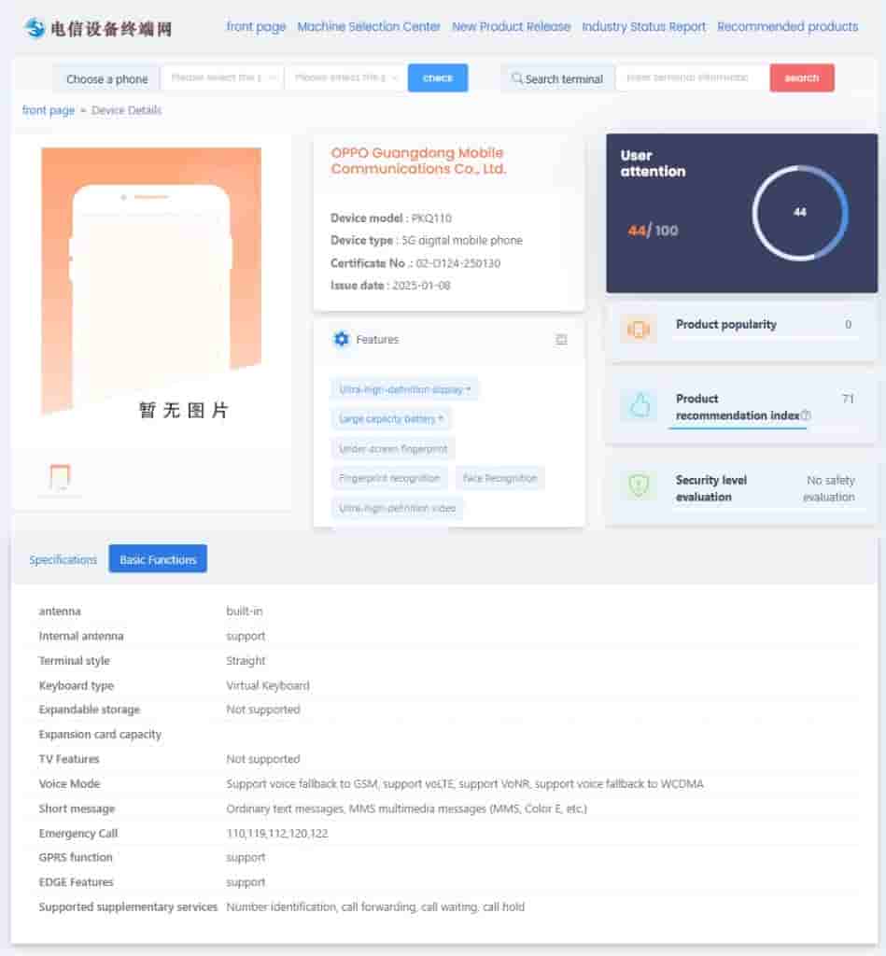
Task: Focus the terminal information search field
Action: (x=692, y=78)
